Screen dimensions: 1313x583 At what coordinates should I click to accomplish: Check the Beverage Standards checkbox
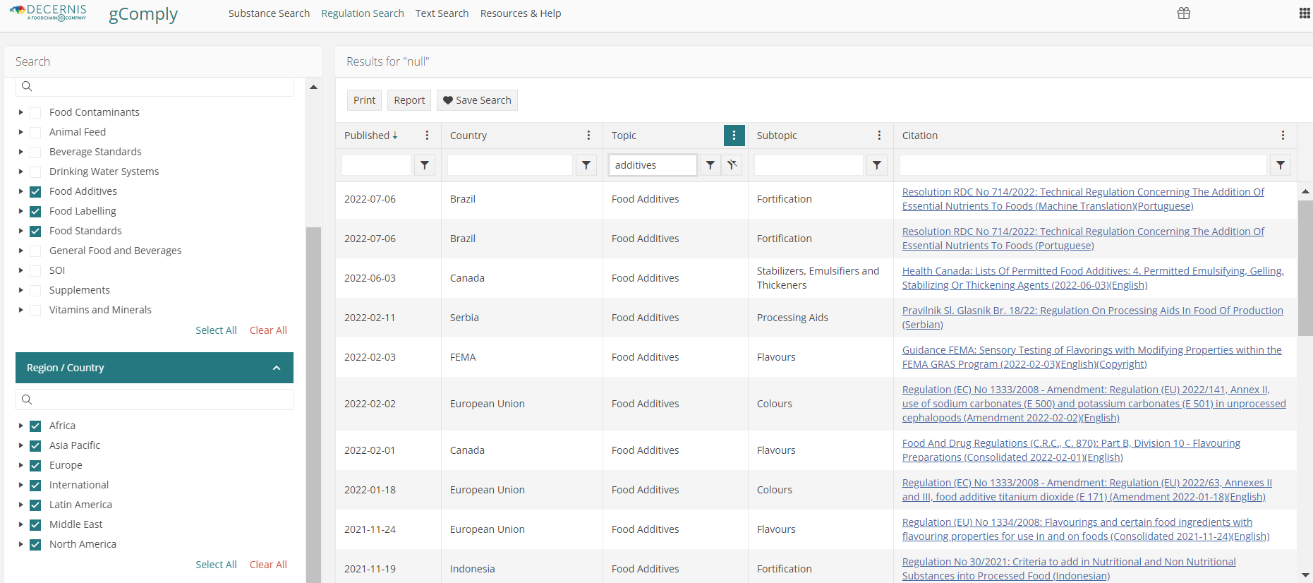[x=35, y=152]
